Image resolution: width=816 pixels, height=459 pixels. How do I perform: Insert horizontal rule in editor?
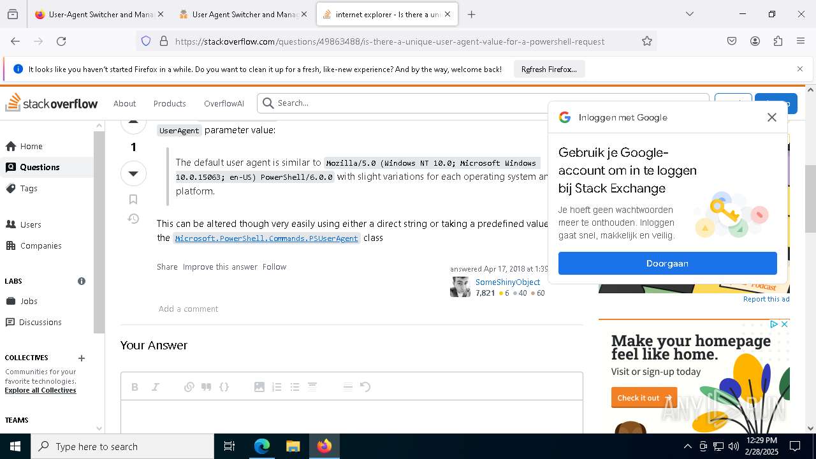pos(347,387)
